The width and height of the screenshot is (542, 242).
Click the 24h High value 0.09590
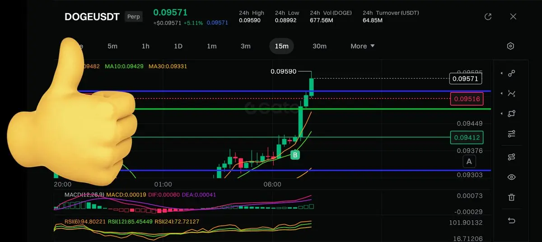click(x=250, y=20)
